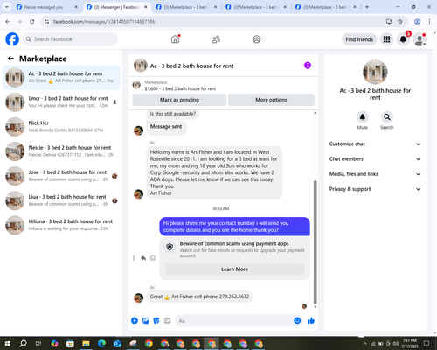Screen dimensions: 437x350
Task: Expand the Customize chat section
Action: (x=375, y=143)
